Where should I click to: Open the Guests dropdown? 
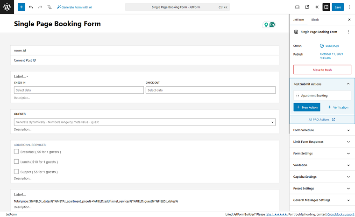click(x=145, y=122)
